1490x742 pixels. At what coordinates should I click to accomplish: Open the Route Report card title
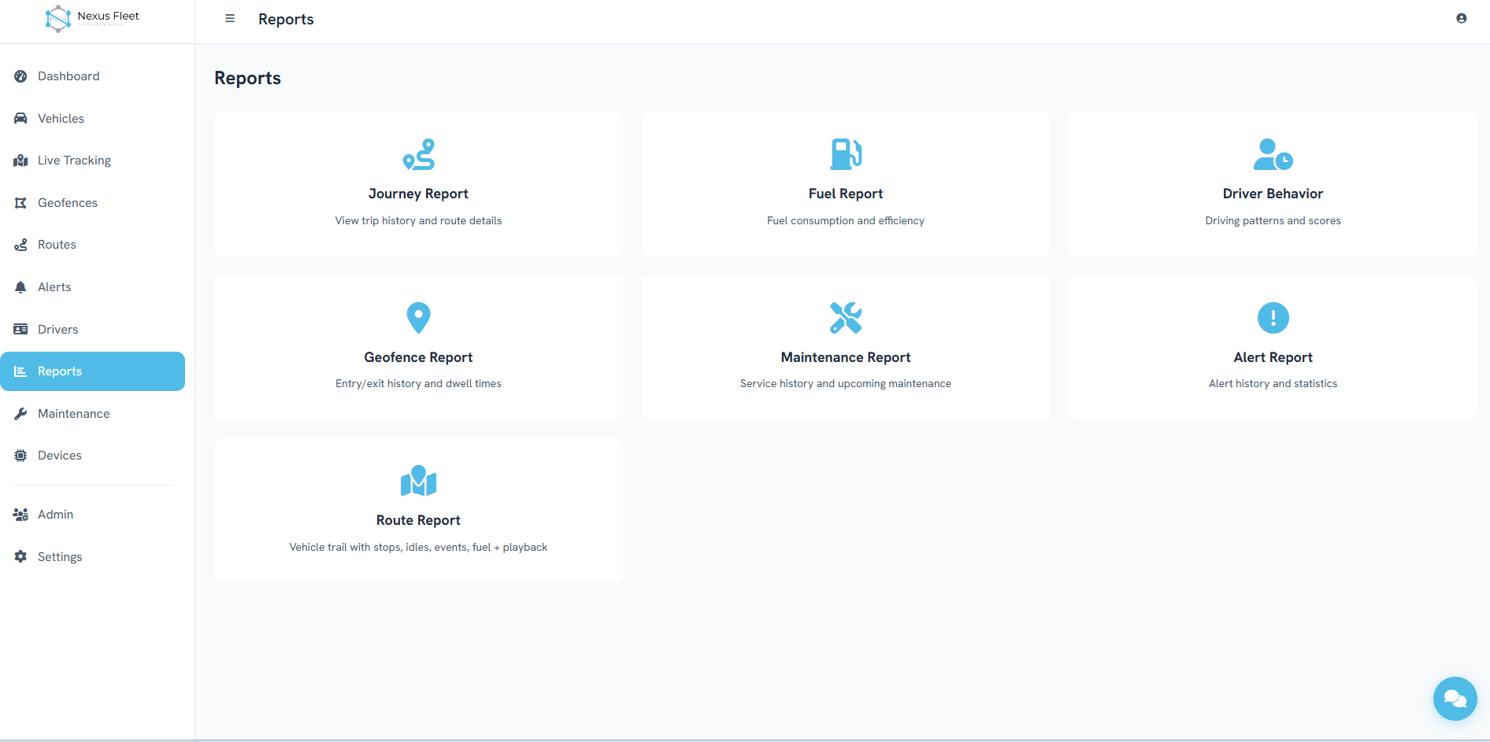pos(418,520)
